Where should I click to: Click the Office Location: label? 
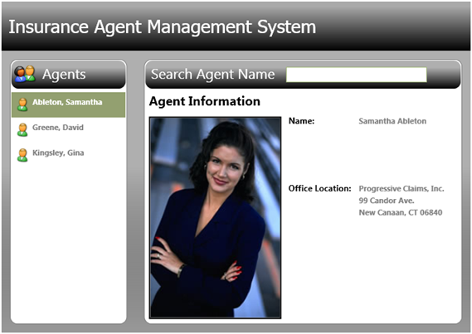[319, 188]
